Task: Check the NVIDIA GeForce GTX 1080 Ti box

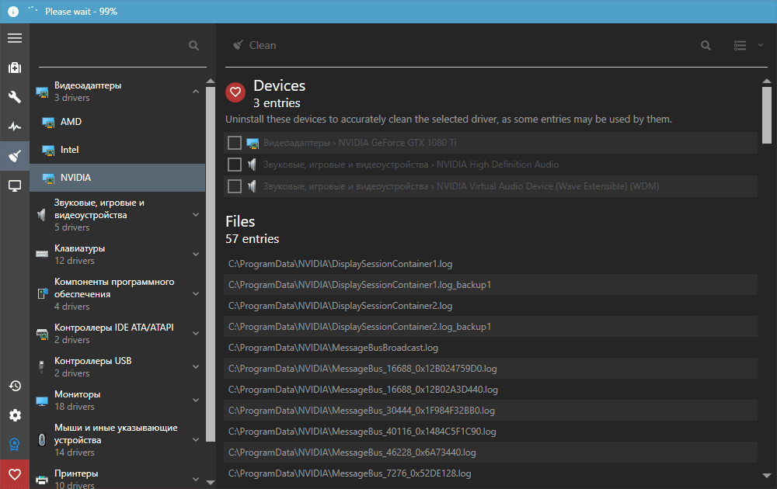Action: pyautogui.click(x=234, y=143)
